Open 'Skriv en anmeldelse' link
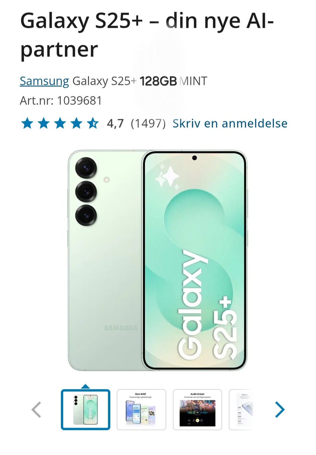The width and height of the screenshot is (316, 455). [x=230, y=124]
